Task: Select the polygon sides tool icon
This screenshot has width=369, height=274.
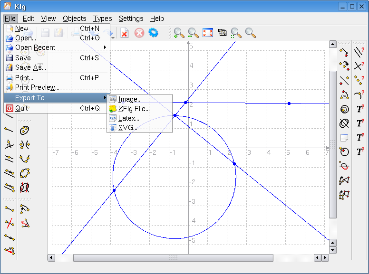Action: click(344, 195)
